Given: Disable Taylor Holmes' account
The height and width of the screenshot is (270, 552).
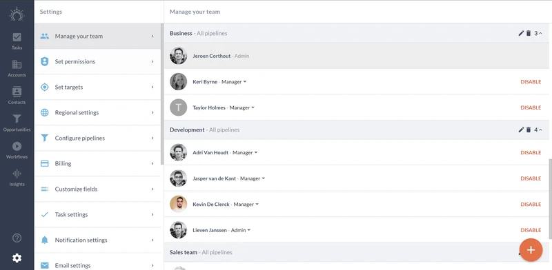Looking at the screenshot, I should pyautogui.click(x=531, y=107).
